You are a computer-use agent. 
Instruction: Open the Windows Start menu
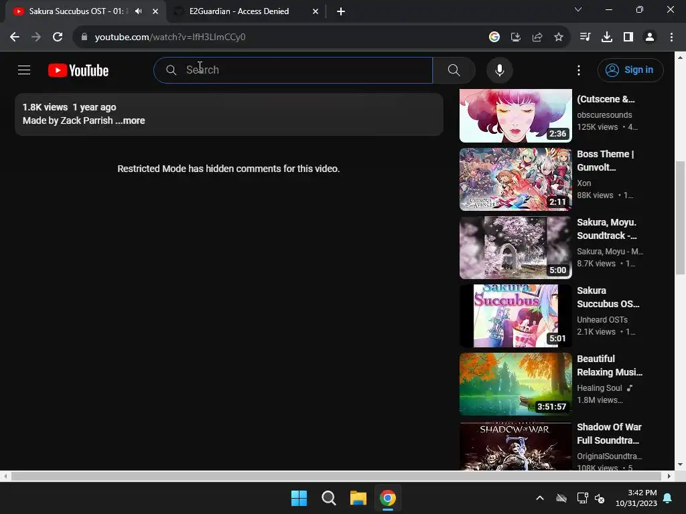pos(299,498)
